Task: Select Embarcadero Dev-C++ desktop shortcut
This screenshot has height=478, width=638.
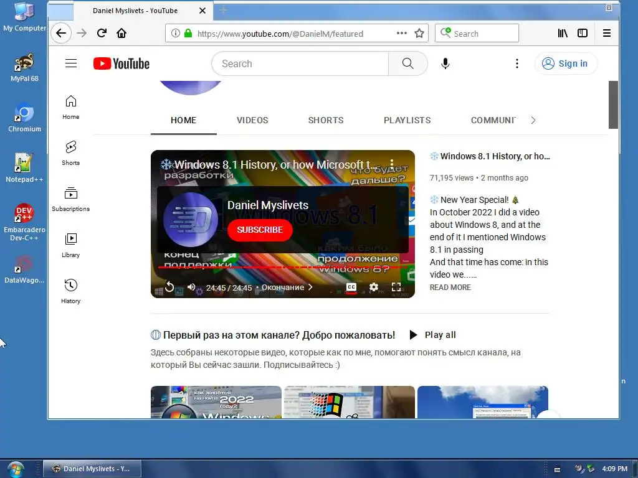Action: pyautogui.click(x=24, y=222)
